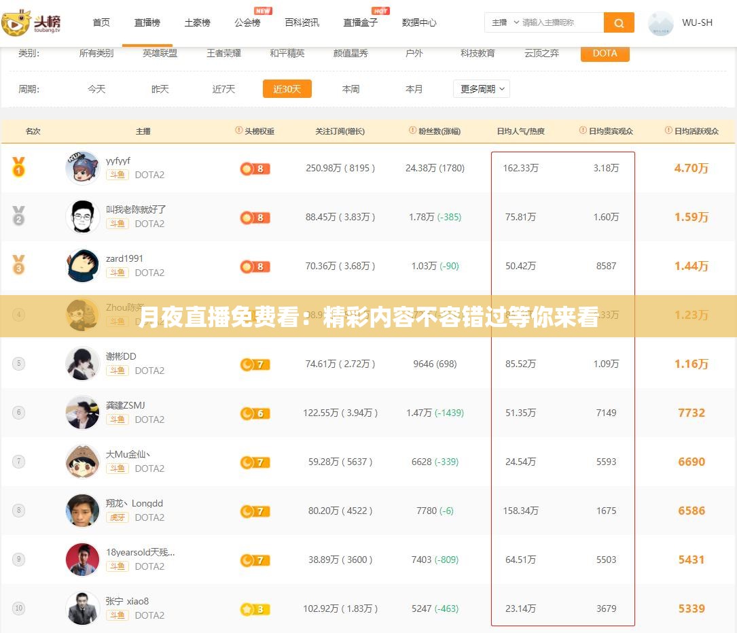Select 和平精英 category filter
The height and width of the screenshot is (633, 737).
pyautogui.click(x=287, y=53)
